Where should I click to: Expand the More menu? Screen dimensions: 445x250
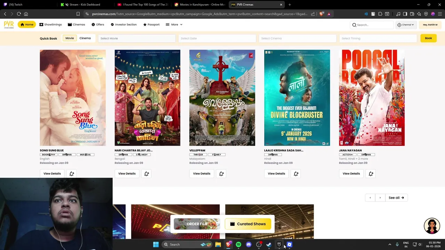[x=174, y=25]
